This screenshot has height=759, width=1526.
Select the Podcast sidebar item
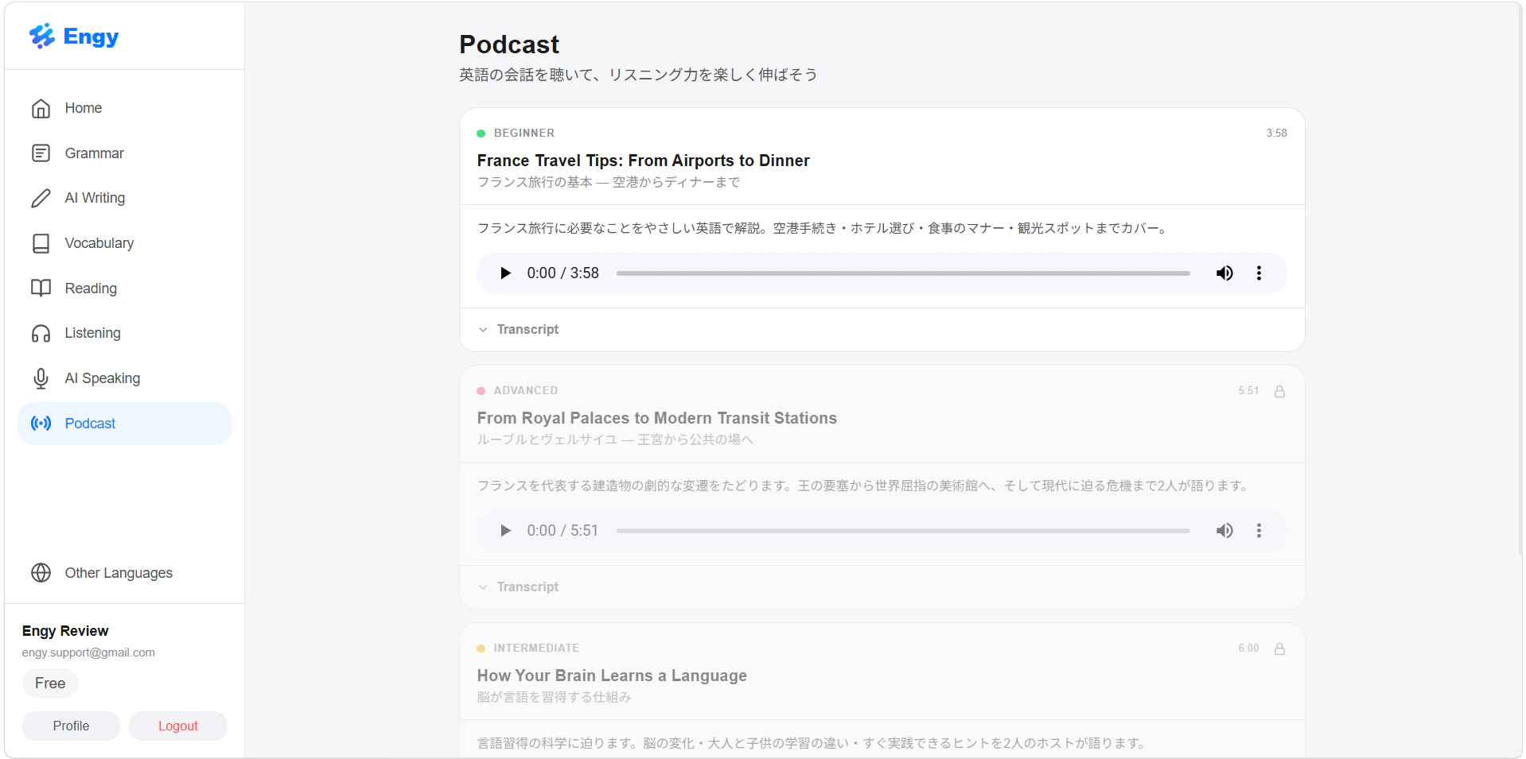[x=124, y=424]
